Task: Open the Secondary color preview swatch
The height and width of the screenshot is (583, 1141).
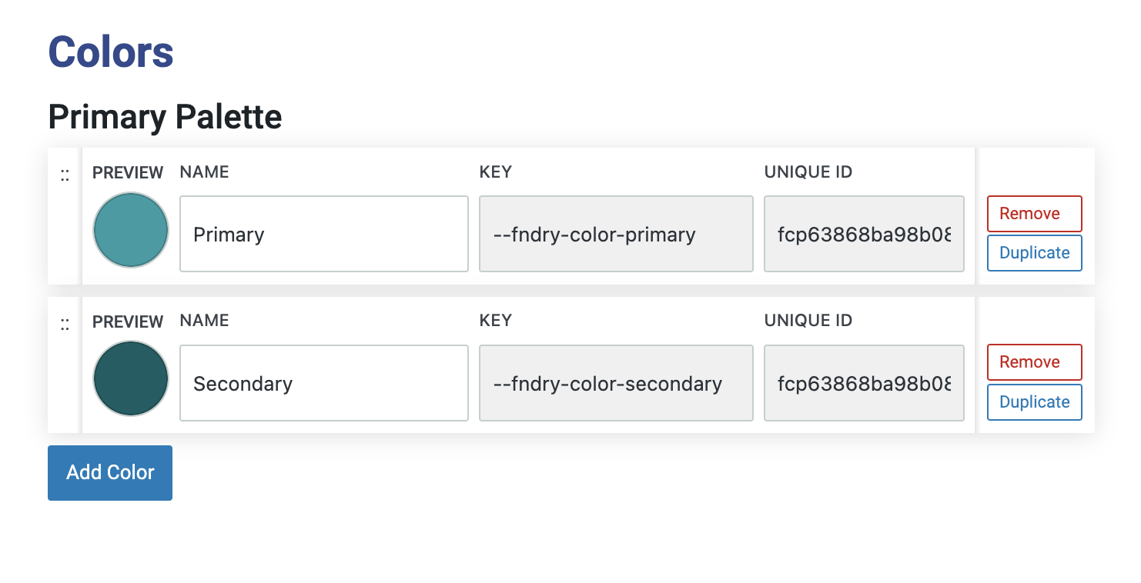Action: [x=131, y=378]
